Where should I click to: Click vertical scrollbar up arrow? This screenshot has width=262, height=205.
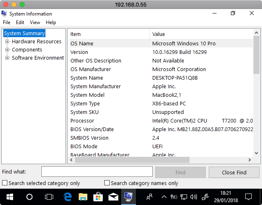pos(257,33)
